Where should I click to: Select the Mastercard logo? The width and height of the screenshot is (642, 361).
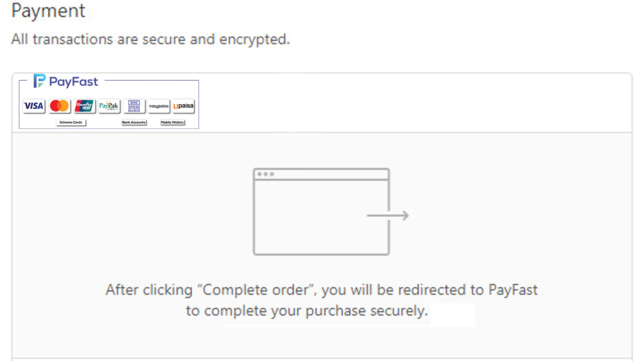[59, 106]
